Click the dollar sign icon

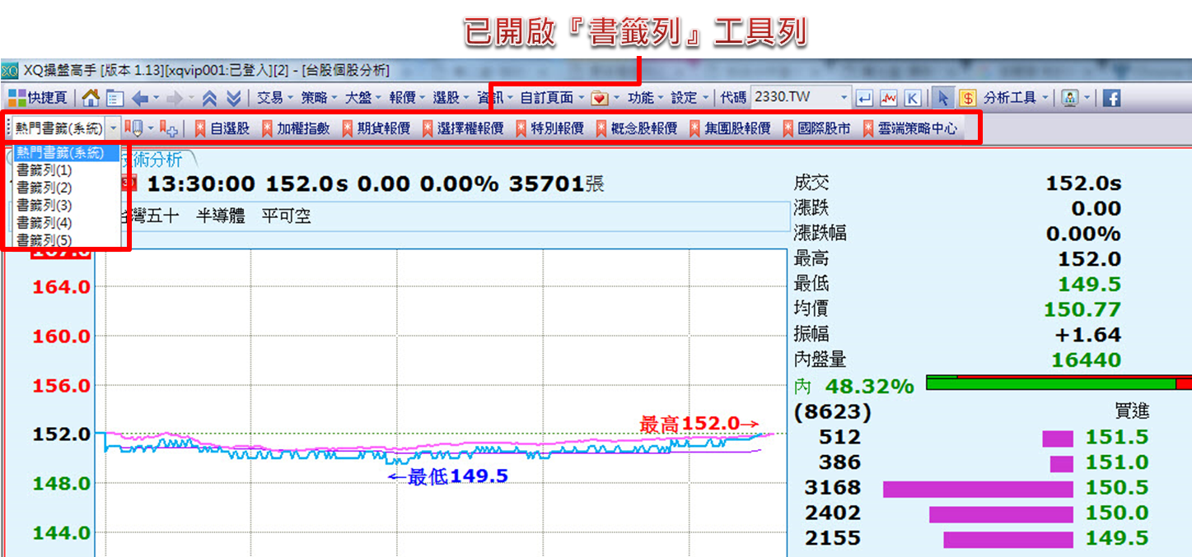point(966,99)
